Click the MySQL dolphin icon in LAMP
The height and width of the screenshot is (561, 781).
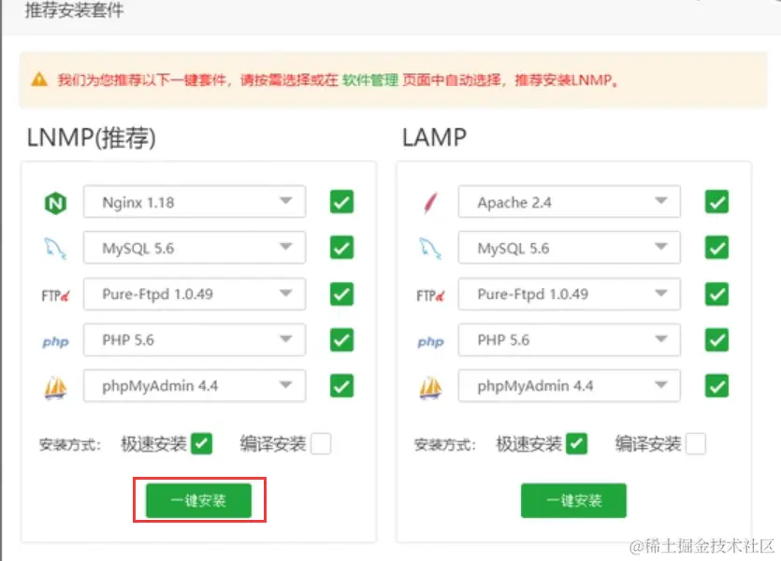(x=430, y=248)
